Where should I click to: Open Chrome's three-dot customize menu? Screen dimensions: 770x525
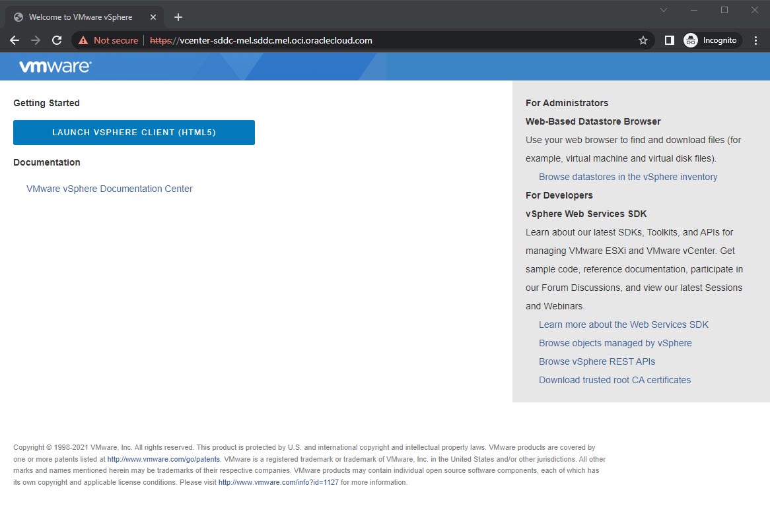(x=755, y=40)
